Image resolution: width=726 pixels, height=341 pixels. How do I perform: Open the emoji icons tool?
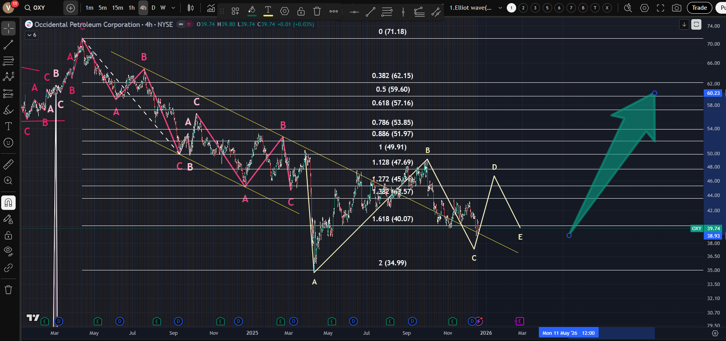point(8,143)
